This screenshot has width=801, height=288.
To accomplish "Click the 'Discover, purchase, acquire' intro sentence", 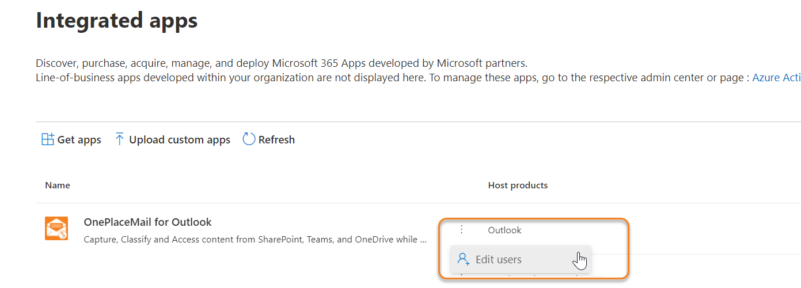I will point(281,63).
